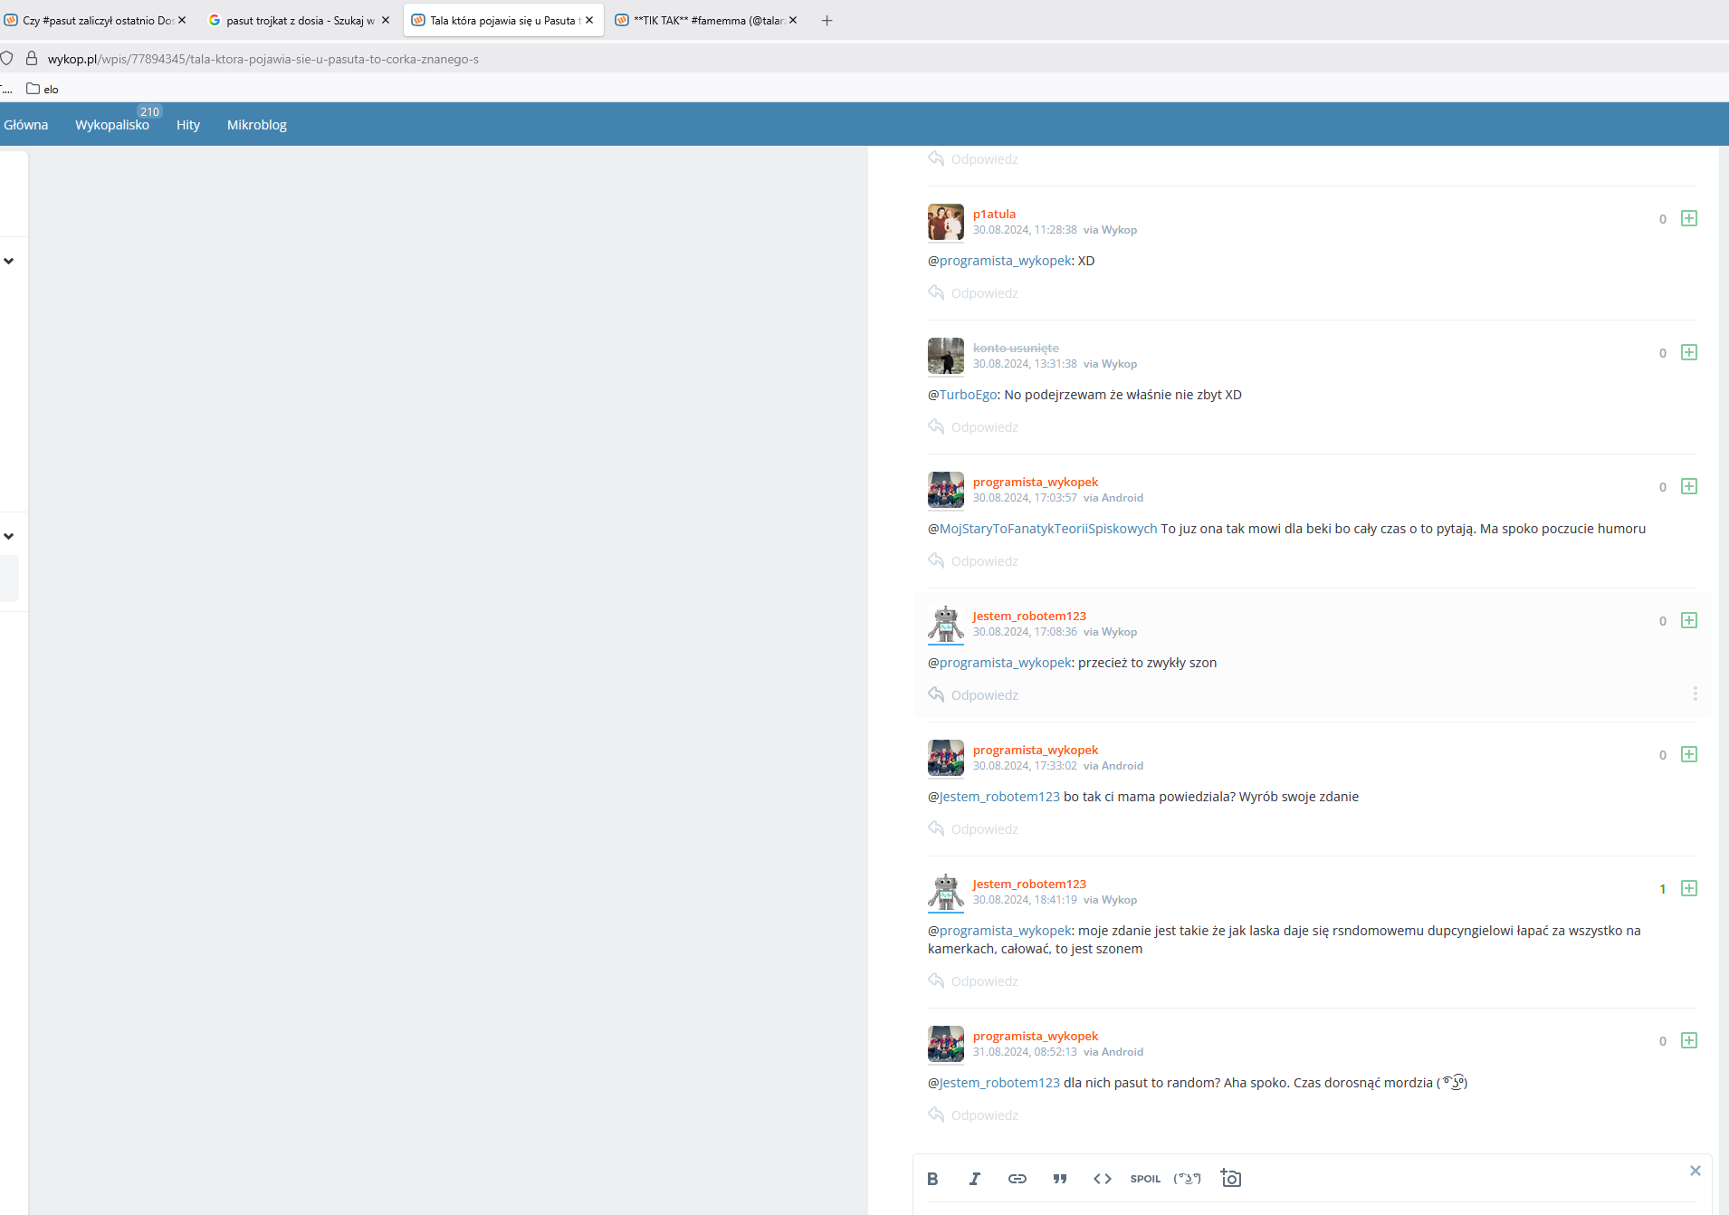Open Mikroblog in the navigation bar
This screenshot has width=1729, height=1215.
point(257,125)
